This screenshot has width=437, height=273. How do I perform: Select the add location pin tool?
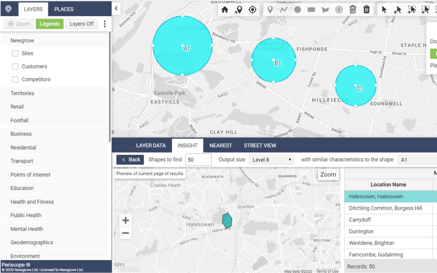pos(238,10)
